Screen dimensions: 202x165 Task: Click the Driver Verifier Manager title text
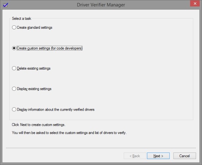101,5
